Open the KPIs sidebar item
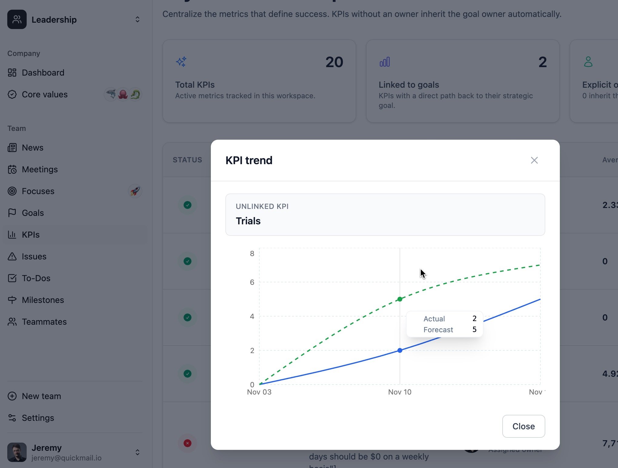This screenshot has width=618, height=468. click(x=31, y=235)
